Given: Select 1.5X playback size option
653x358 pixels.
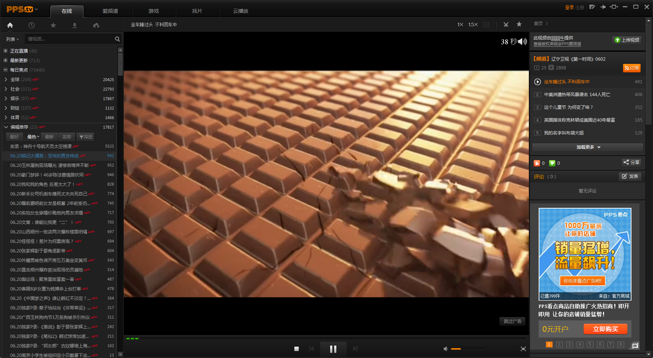Looking at the screenshot, I should tap(473, 24).
